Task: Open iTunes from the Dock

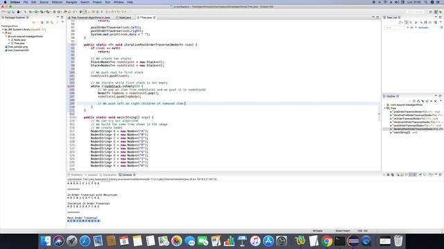Action: (x=255, y=241)
